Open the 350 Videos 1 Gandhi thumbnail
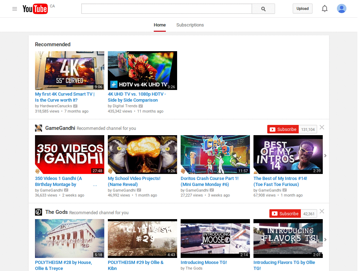This screenshot has height=271, width=362. pos(70,155)
